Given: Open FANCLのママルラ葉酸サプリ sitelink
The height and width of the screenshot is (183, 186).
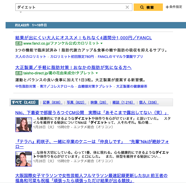Looking at the screenshot, I should click(120, 57).
